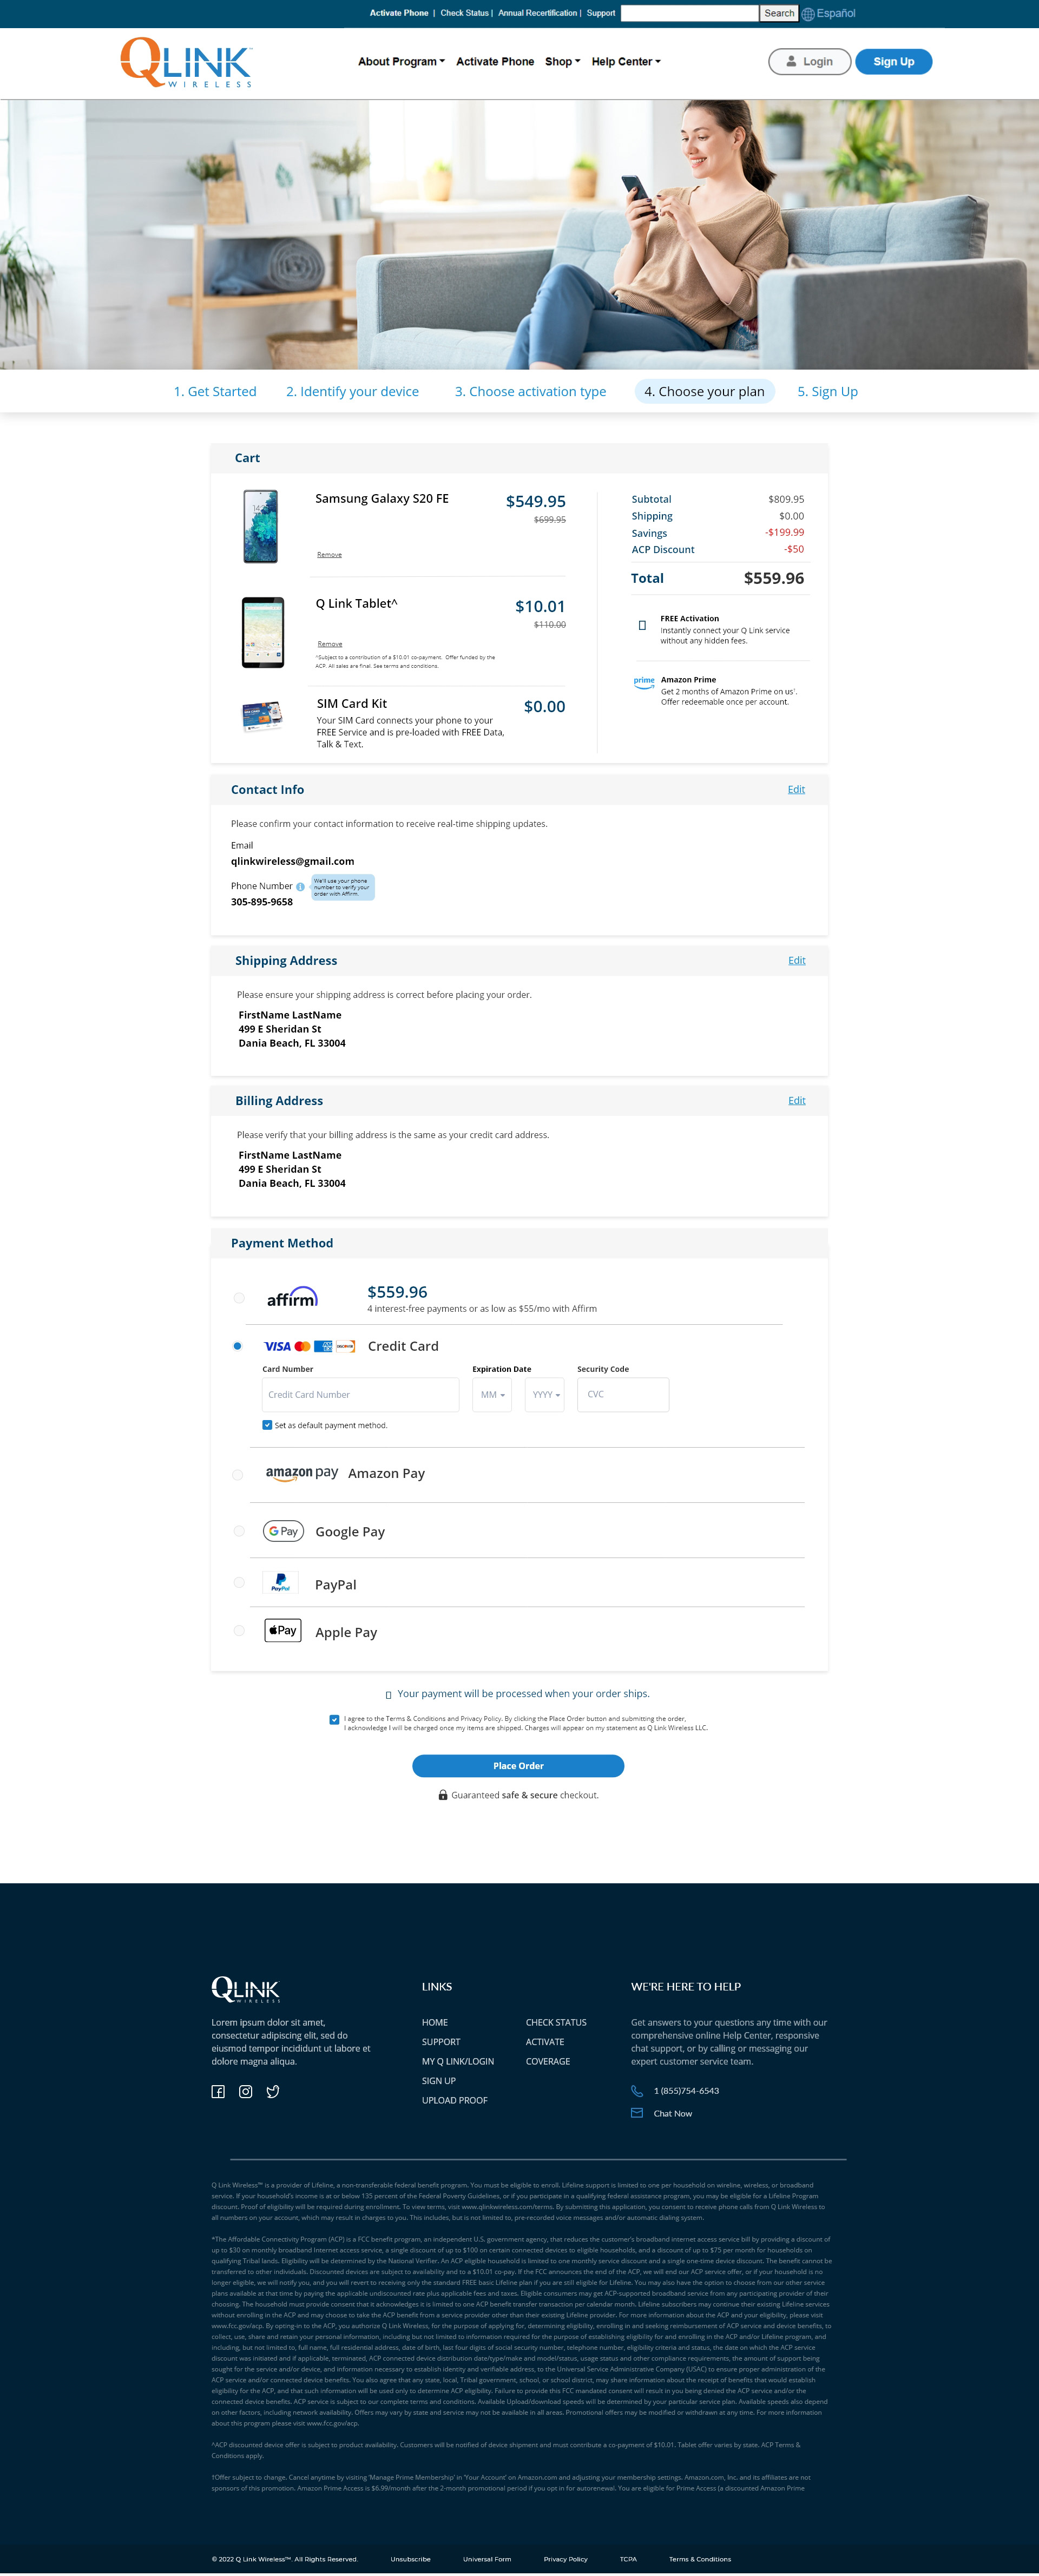Open Check Status in the top bar
Screen dimensions: 1039x2576
click(465, 13)
